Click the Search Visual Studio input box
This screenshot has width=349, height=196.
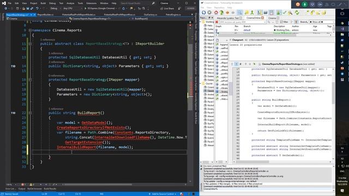[x=136, y=3]
